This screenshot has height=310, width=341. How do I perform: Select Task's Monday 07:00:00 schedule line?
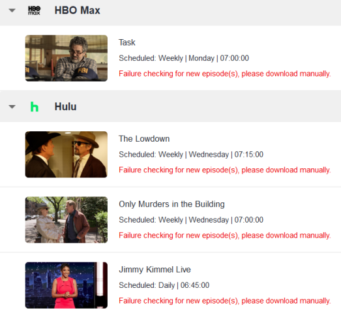point(184,58)
